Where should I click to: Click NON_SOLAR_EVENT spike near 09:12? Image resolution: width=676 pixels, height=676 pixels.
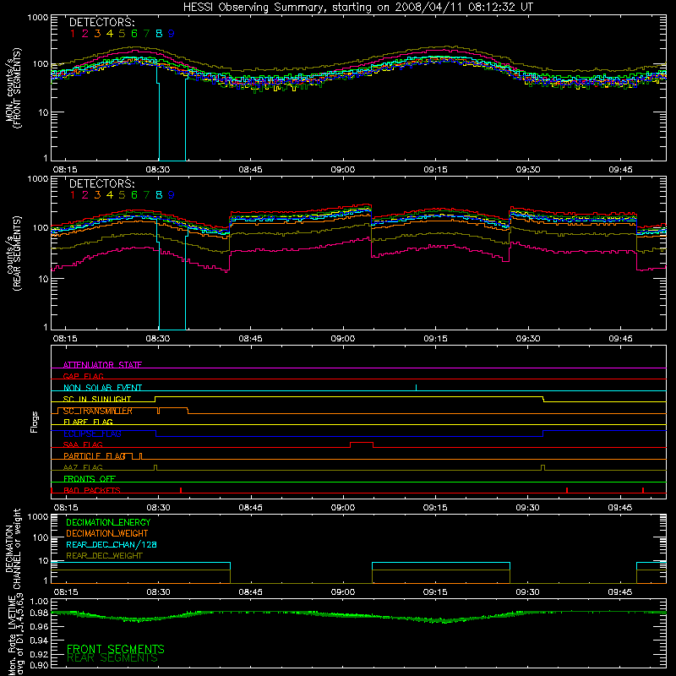coord(416,387)
